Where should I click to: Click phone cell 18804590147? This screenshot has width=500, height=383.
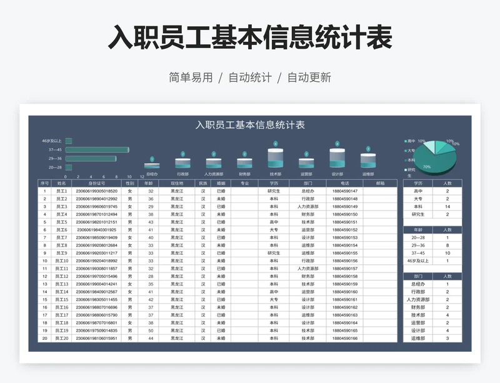point(345,191)
